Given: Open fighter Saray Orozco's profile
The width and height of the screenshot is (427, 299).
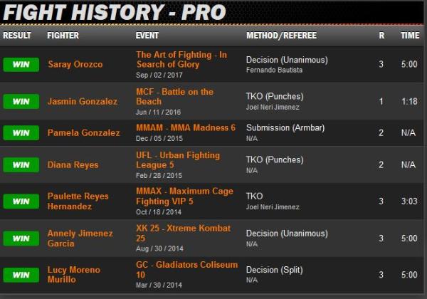Looking at the screenshot, I should [x=75, y=65].
